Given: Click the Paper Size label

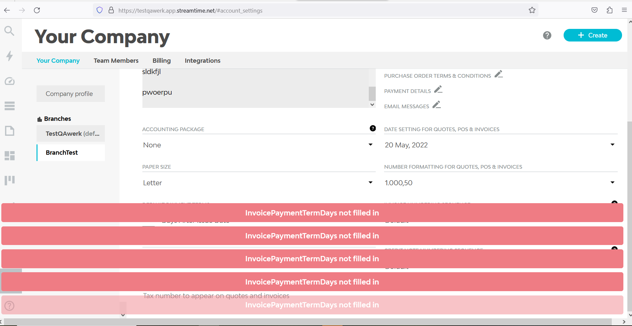Looking at the screenshot, I should click(157, 167).
